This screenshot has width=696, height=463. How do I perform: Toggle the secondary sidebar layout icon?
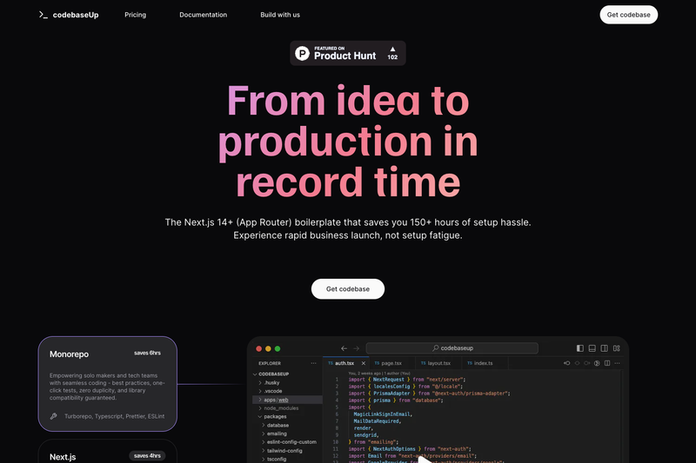(604, 348)
